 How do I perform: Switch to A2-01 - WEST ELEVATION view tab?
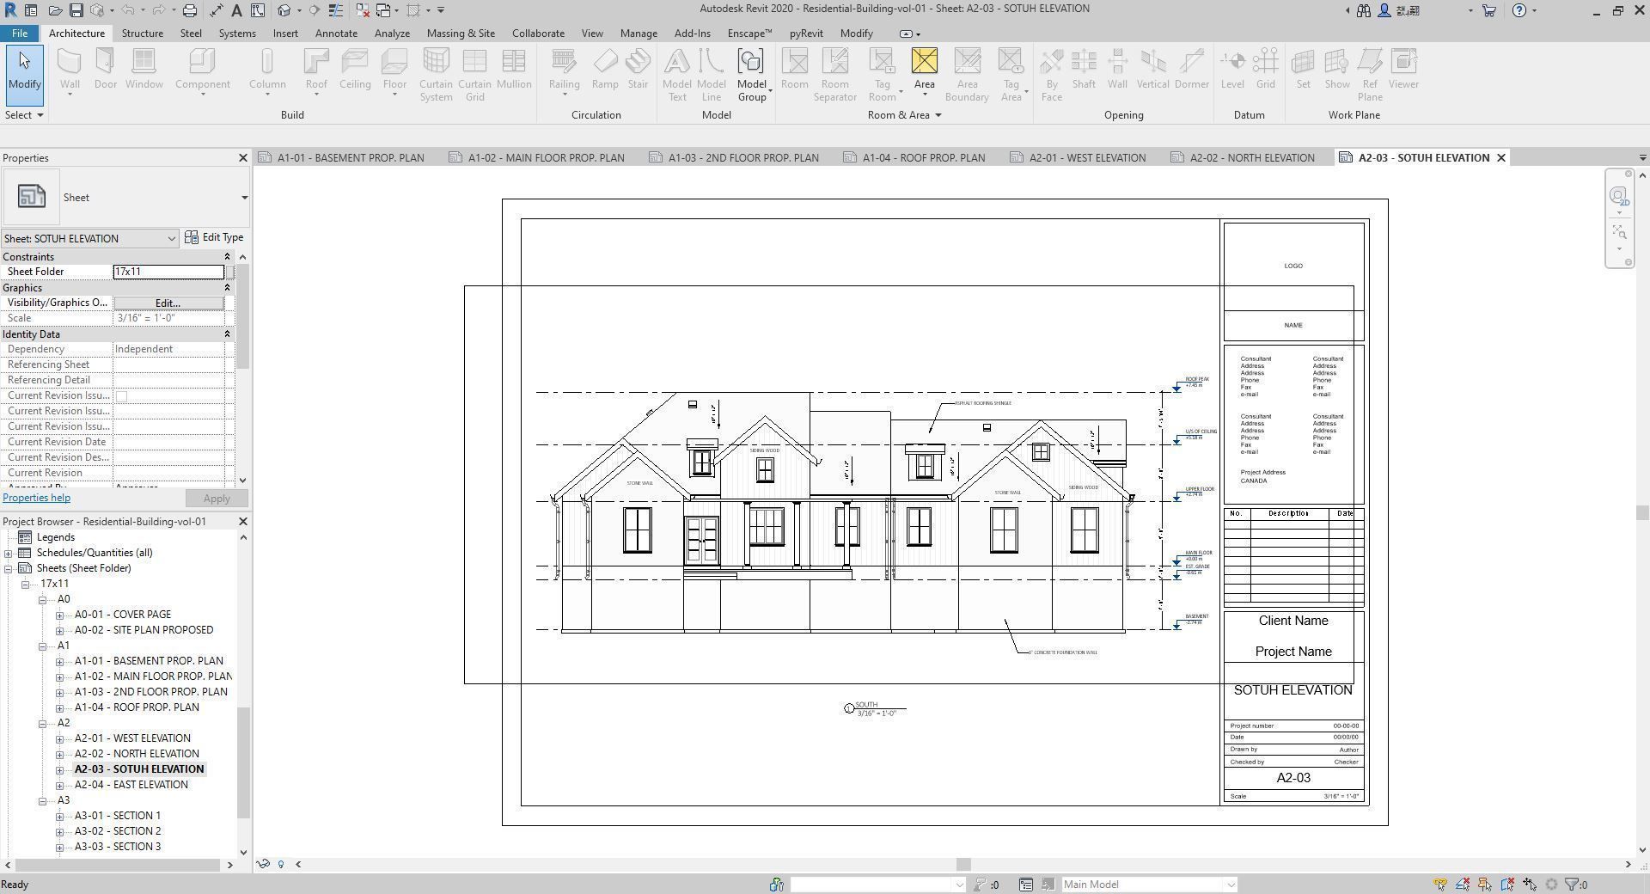(1086, 158)
